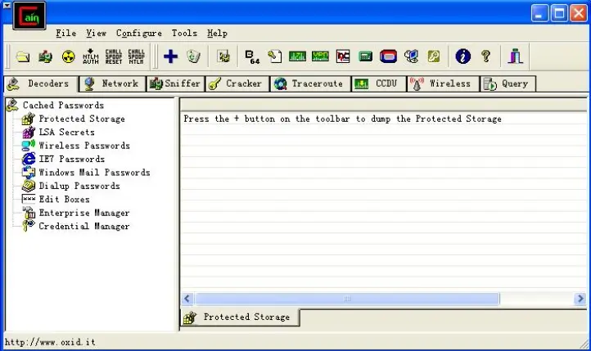This screenshot has height=351, width=591.
Task: Click the horizontal scrollbar right arrow
Action: [x=580, y=299]
